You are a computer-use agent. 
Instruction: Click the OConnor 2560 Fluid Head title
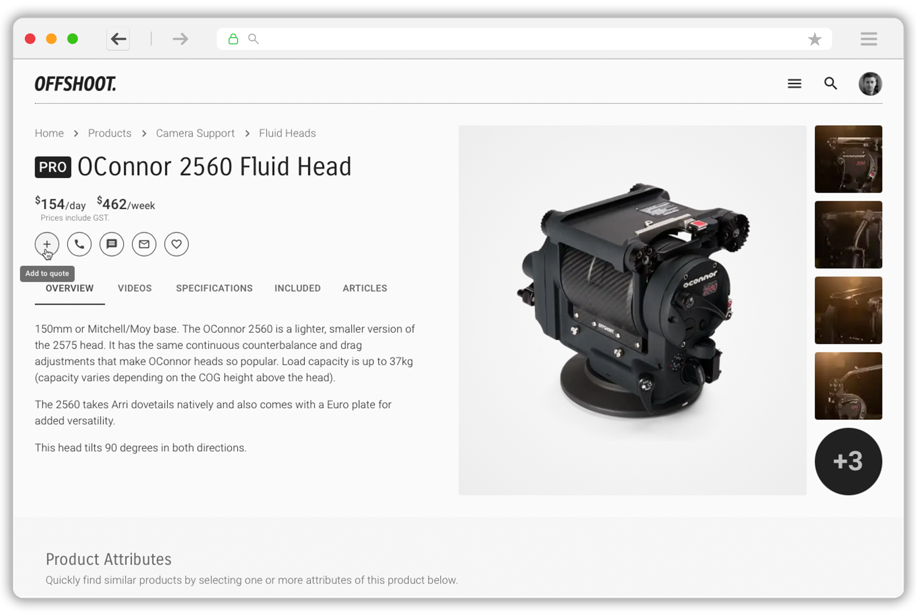(214, 166)
